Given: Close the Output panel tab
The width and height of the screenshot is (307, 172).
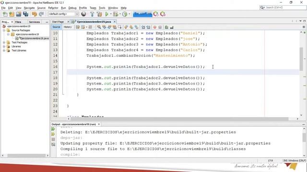Looking at the screenshot, I should point(99,124).
